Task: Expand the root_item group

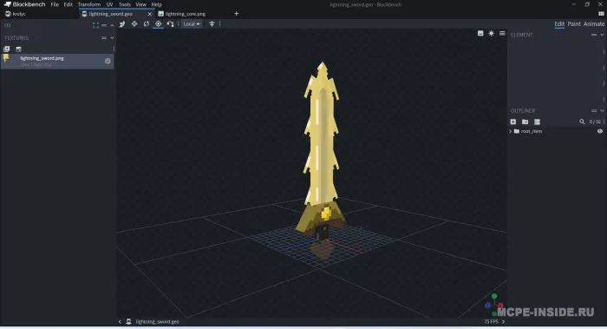Action: 511,131
